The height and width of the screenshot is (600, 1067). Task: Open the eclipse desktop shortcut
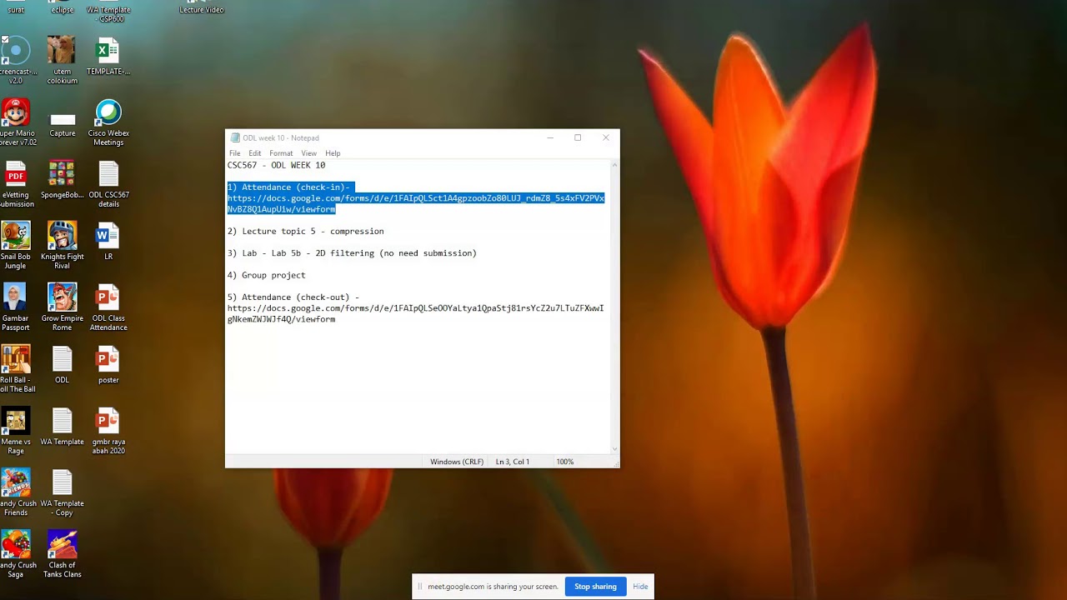coord(63,7)
